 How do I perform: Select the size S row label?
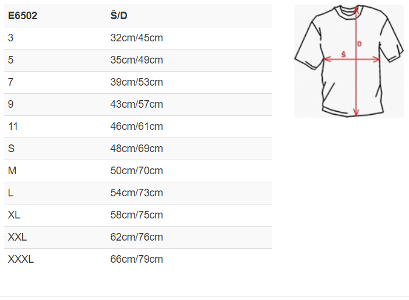(11, 149)
